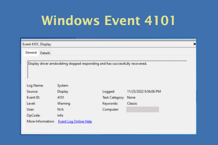
Task: Click the User value 'N/A'
Action: pyautogui.click(x=61, y=109)
